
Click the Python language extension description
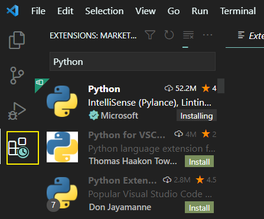[152, 149]
